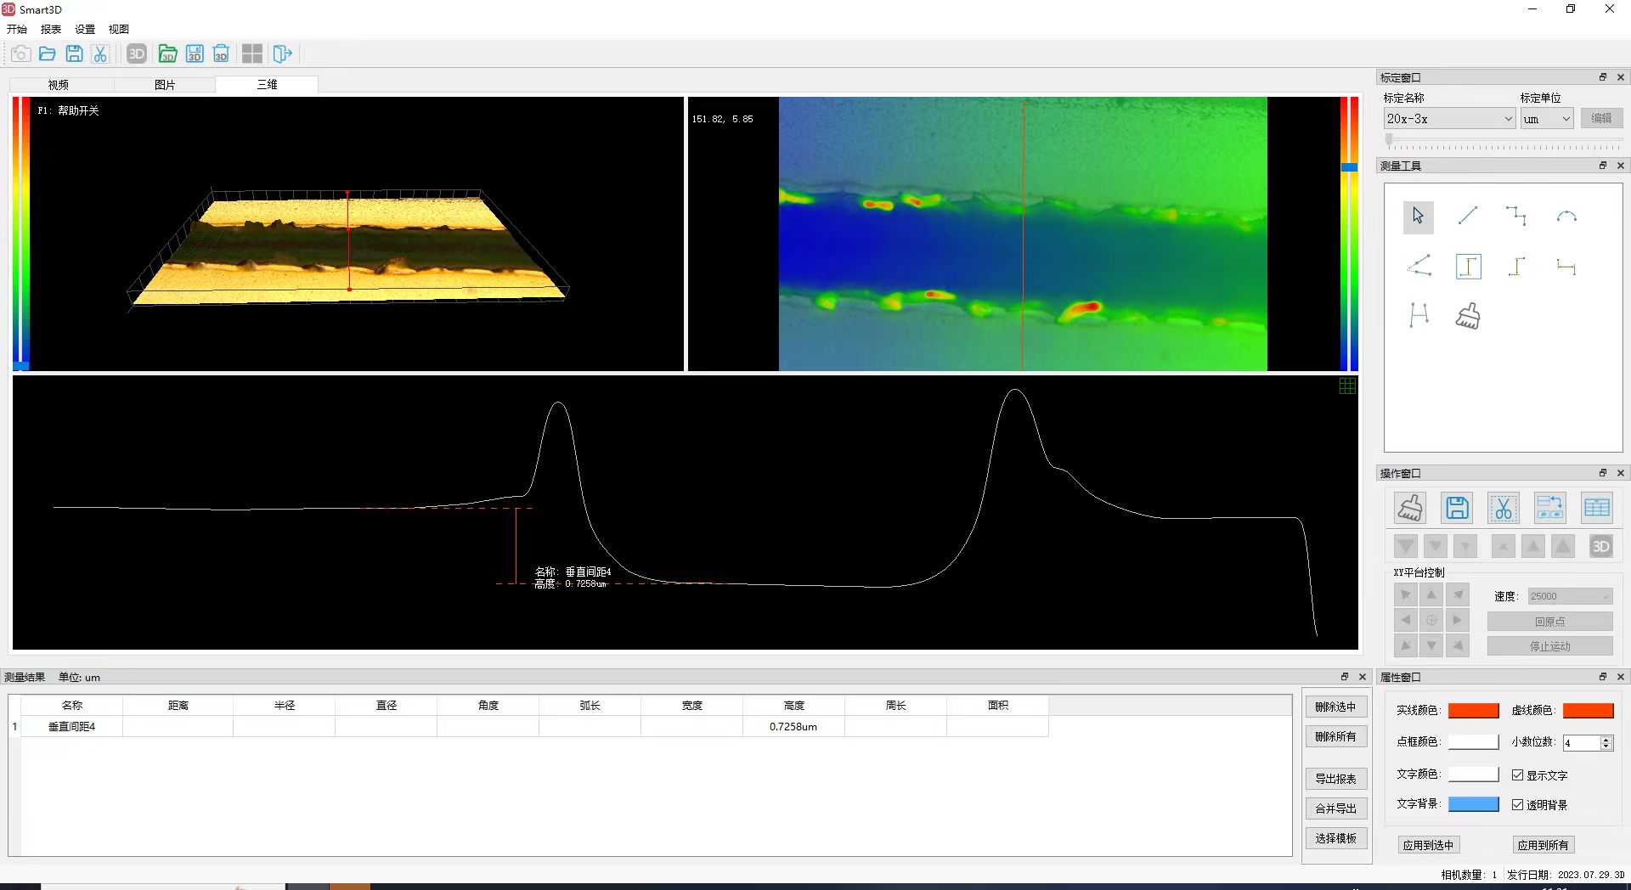
Task: Select the straight line measurement tool
Action: coord(1467,216)
